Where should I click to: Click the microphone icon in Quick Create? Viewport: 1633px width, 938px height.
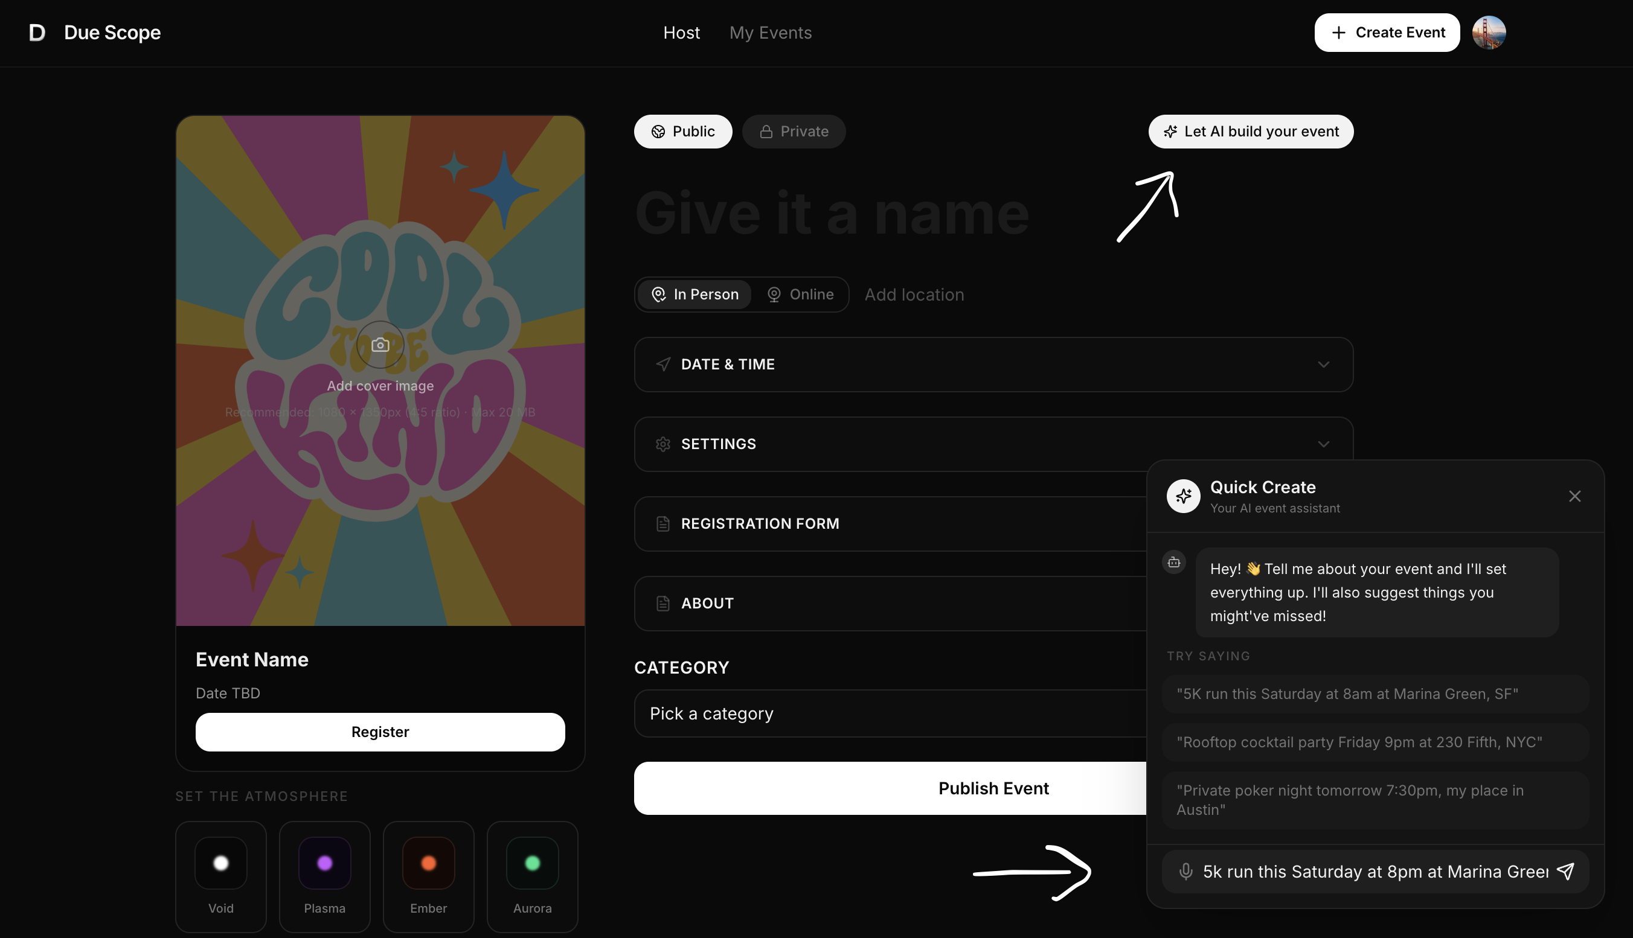1185,872
